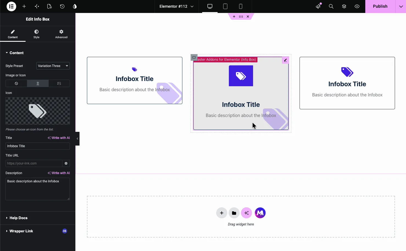Open the History clock icon
Image resolution: width=406 pixels, height=251 pixels.
pos(62,6)
